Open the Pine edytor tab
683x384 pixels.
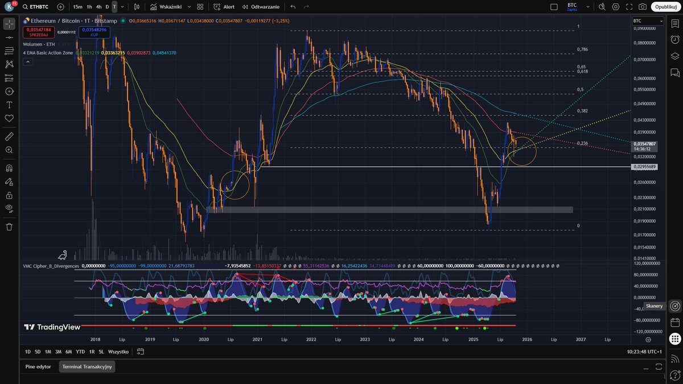(39, 367)
